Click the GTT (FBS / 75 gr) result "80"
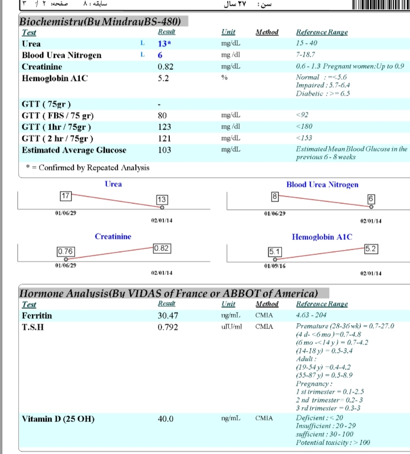 (x=162, y=115)
